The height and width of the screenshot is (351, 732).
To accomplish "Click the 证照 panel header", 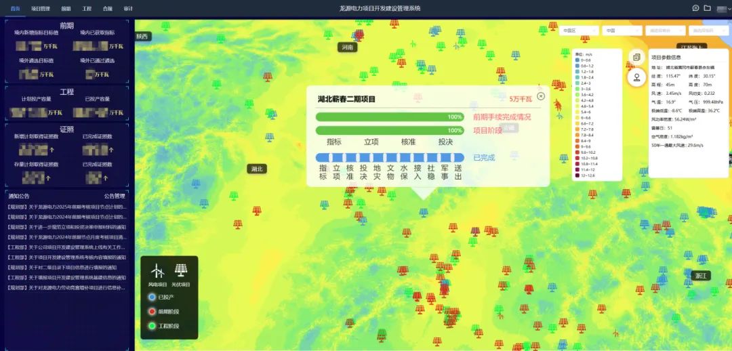I will [66, 129].
